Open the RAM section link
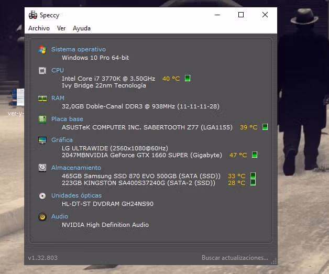Viewport: 329px width, 274px height. click(x=58, y=98)
